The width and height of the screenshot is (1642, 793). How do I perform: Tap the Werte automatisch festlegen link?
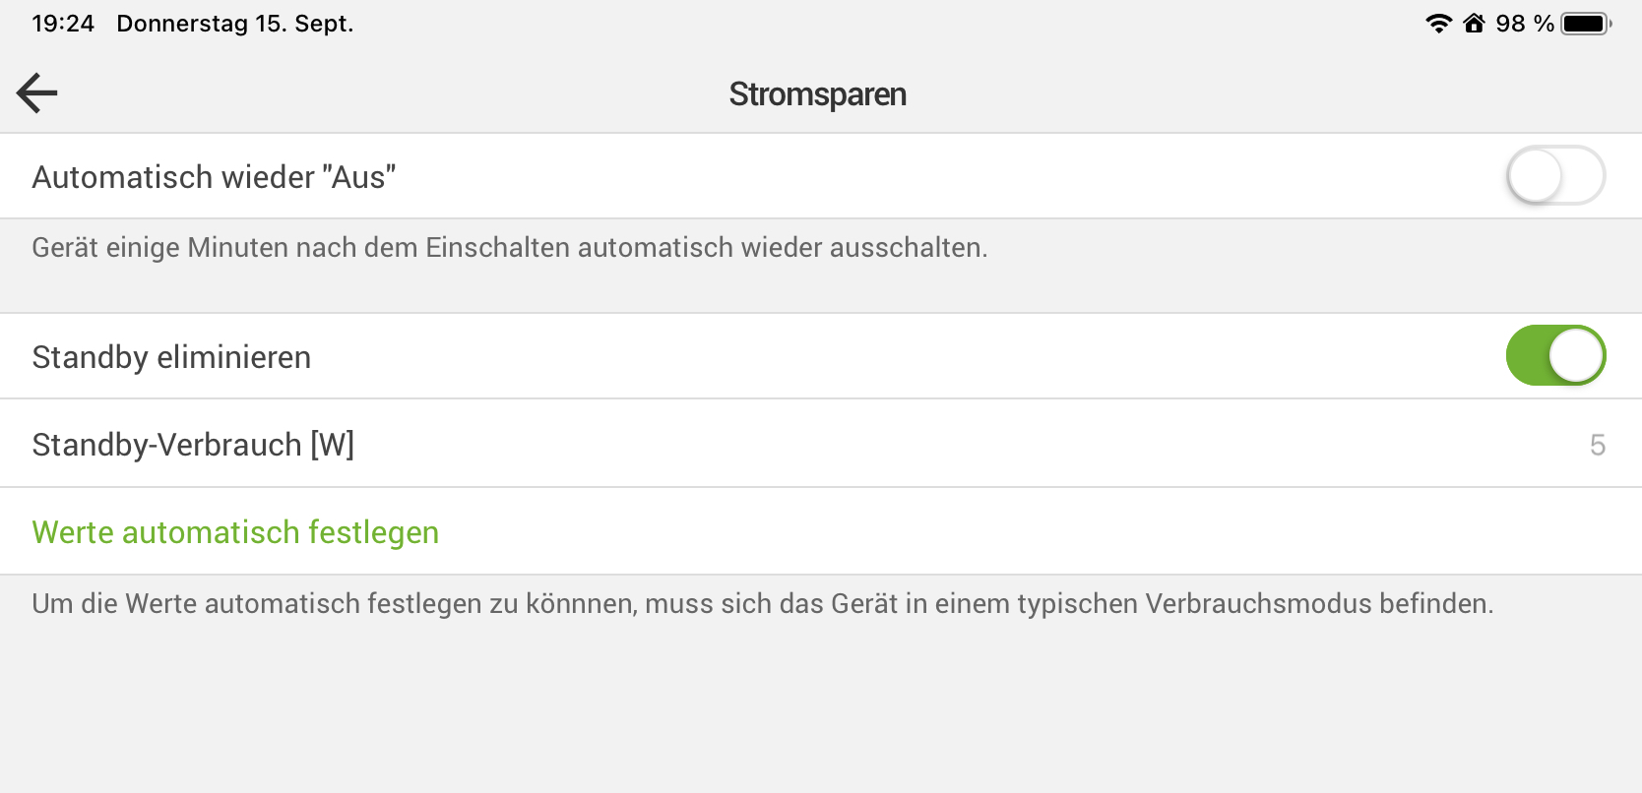tap(235, 532)
